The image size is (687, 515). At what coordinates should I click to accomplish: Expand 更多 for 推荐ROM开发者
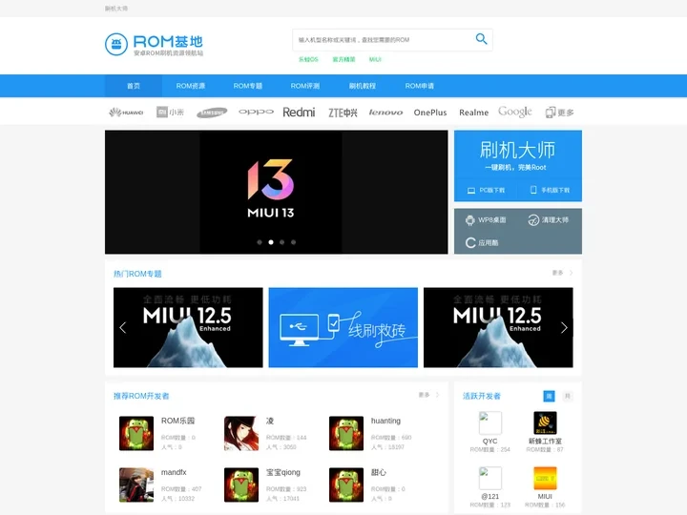click(429, 395)
